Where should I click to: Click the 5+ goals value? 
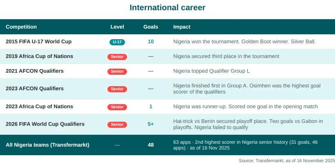pyautogui.click(x=151, y=124)
